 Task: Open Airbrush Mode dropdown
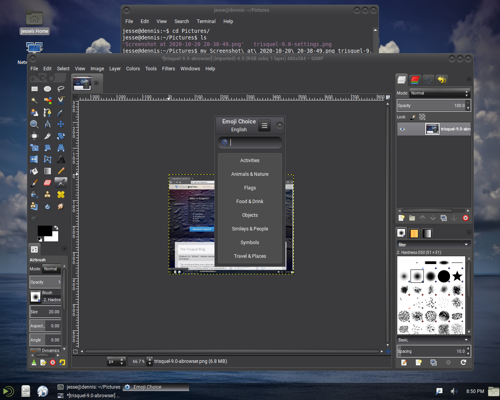point(52,269)
